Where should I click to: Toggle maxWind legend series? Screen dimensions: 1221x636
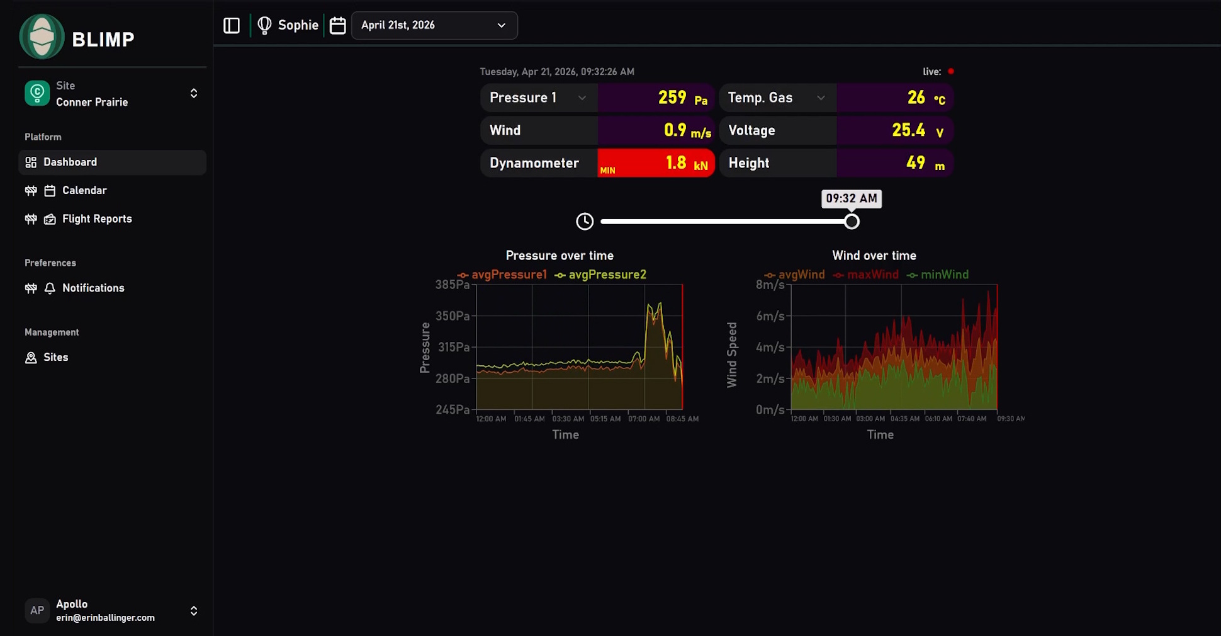(x=865, y=275)
